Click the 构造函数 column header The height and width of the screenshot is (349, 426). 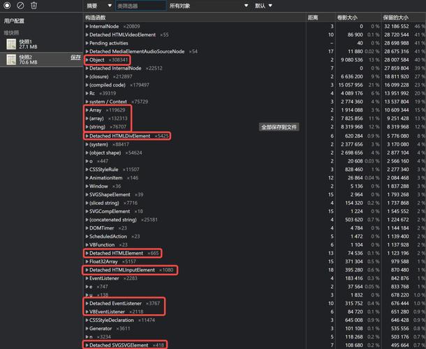coord(96,17)
